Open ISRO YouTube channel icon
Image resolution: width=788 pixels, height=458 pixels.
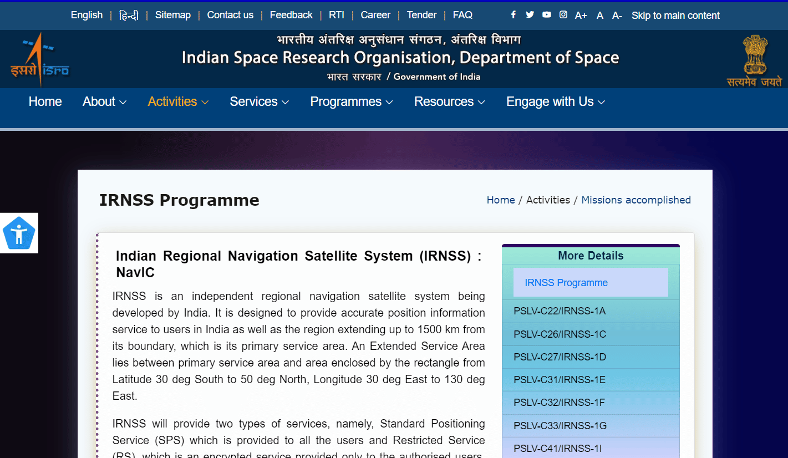tap(547, 15)
